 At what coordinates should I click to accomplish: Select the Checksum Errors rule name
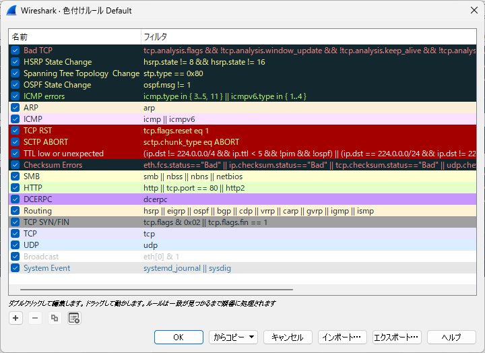[53, 165]
